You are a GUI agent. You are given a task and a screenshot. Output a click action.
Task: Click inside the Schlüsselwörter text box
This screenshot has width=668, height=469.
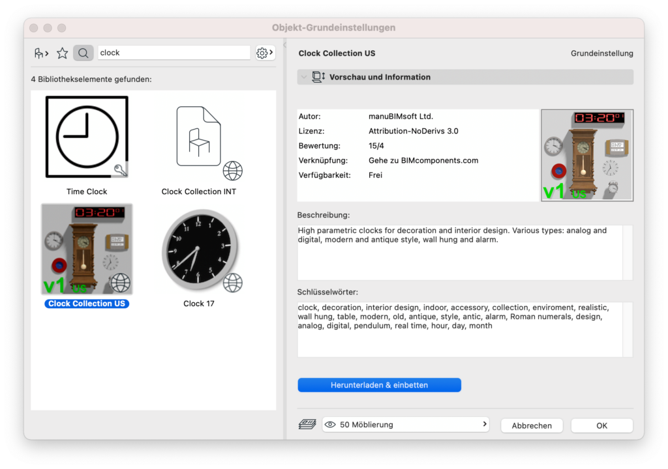click(x=460, y=330)
